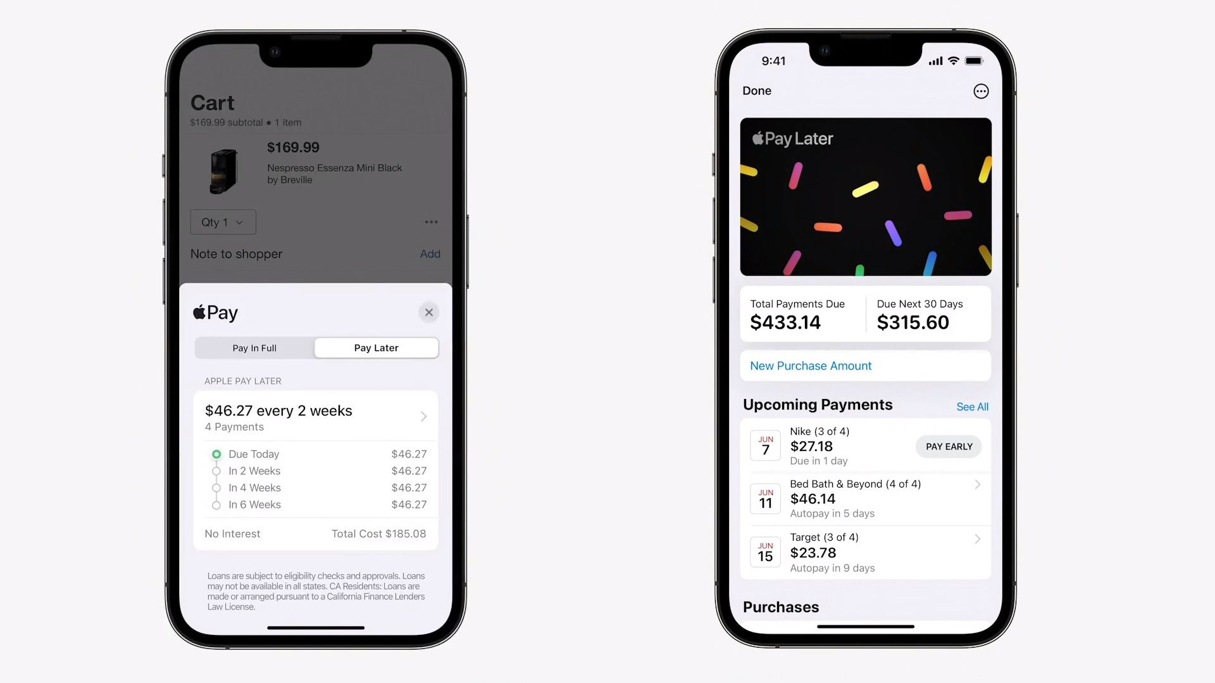The width and height of the screenshot is (1215, 683).
Task: Click the chevron arrow on Nike payment
Action: 976,446
